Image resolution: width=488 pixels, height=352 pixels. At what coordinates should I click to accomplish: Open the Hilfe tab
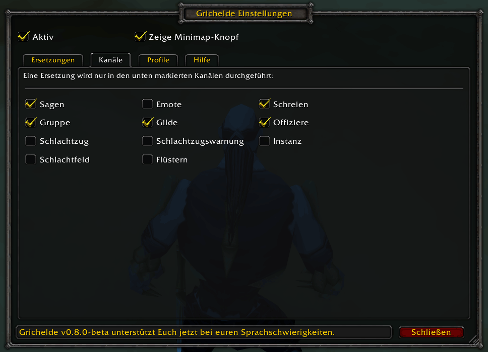202,60
